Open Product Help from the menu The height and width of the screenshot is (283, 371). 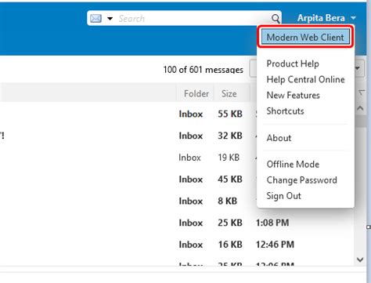293,63
